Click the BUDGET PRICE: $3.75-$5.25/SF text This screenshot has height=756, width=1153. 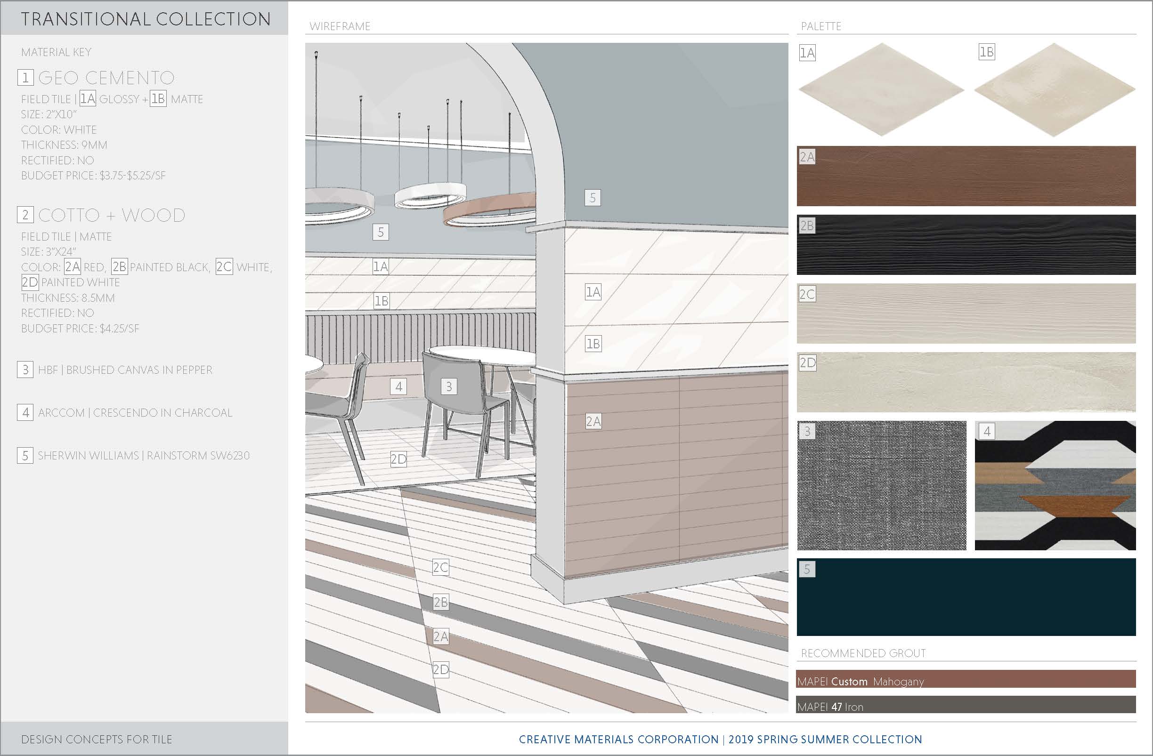(94, 175)
